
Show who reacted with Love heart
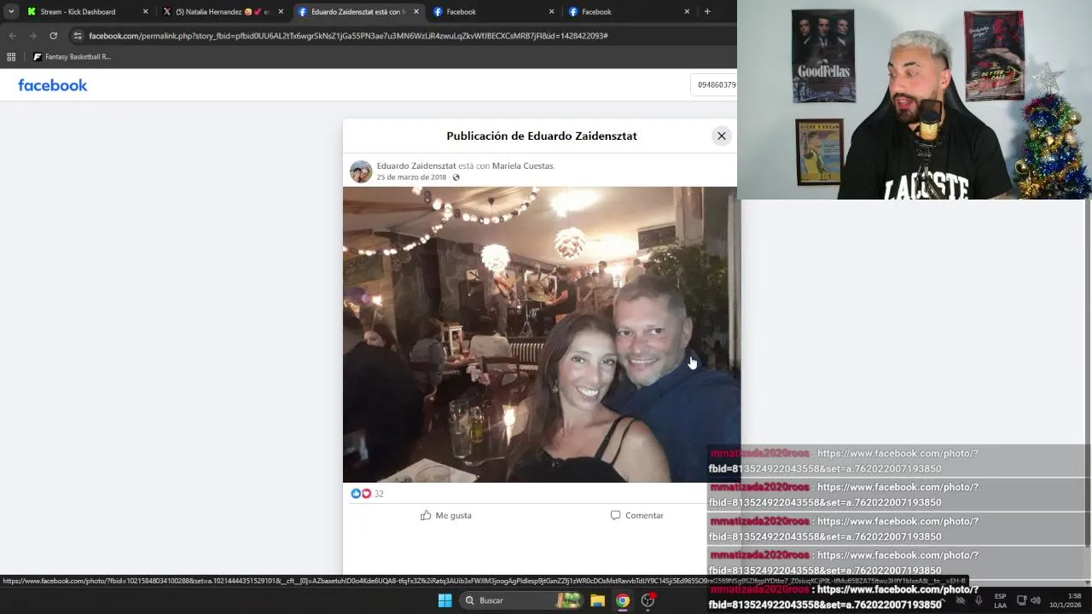pos(366,494)
